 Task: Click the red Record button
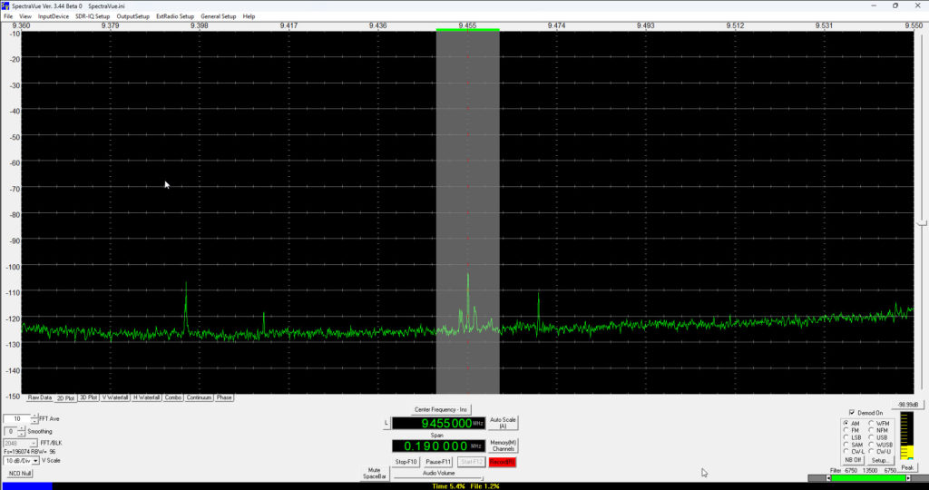[x=502, y=462]
